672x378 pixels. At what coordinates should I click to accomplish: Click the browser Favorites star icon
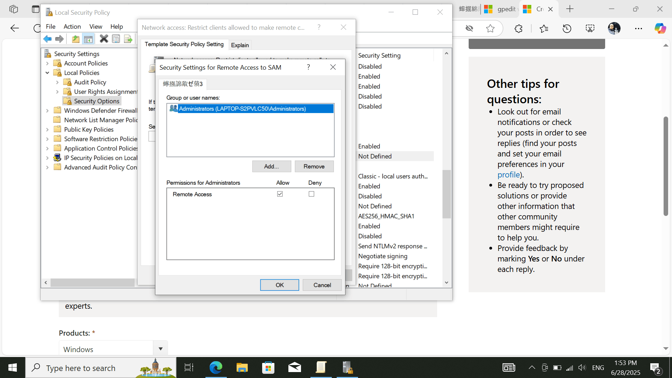(490, 29)
